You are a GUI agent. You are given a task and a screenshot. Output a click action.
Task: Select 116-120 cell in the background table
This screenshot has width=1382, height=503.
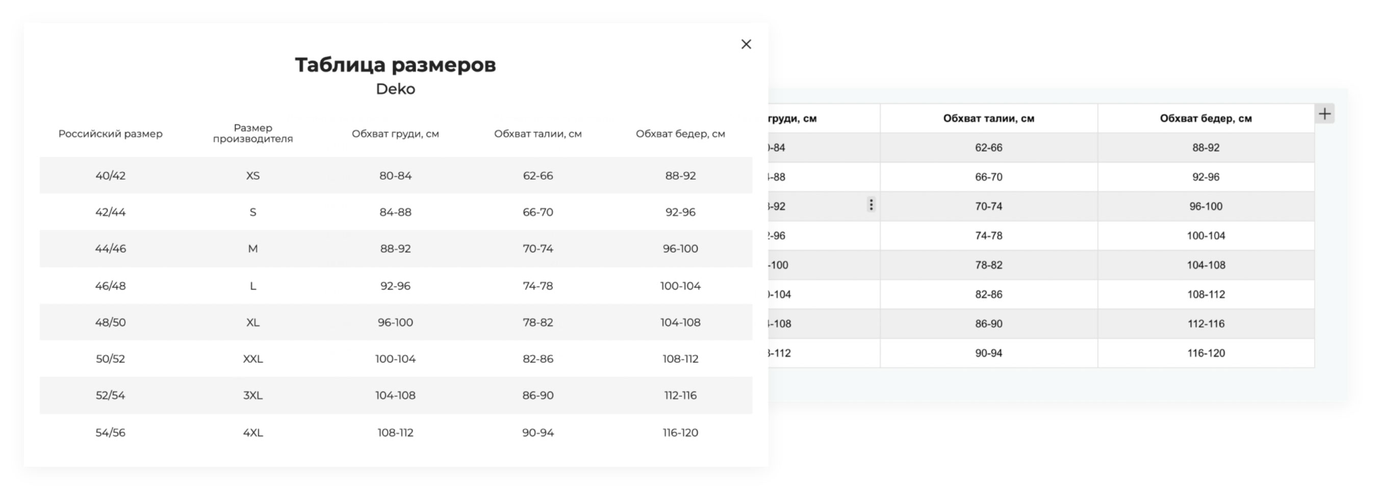click(1206, 353)
